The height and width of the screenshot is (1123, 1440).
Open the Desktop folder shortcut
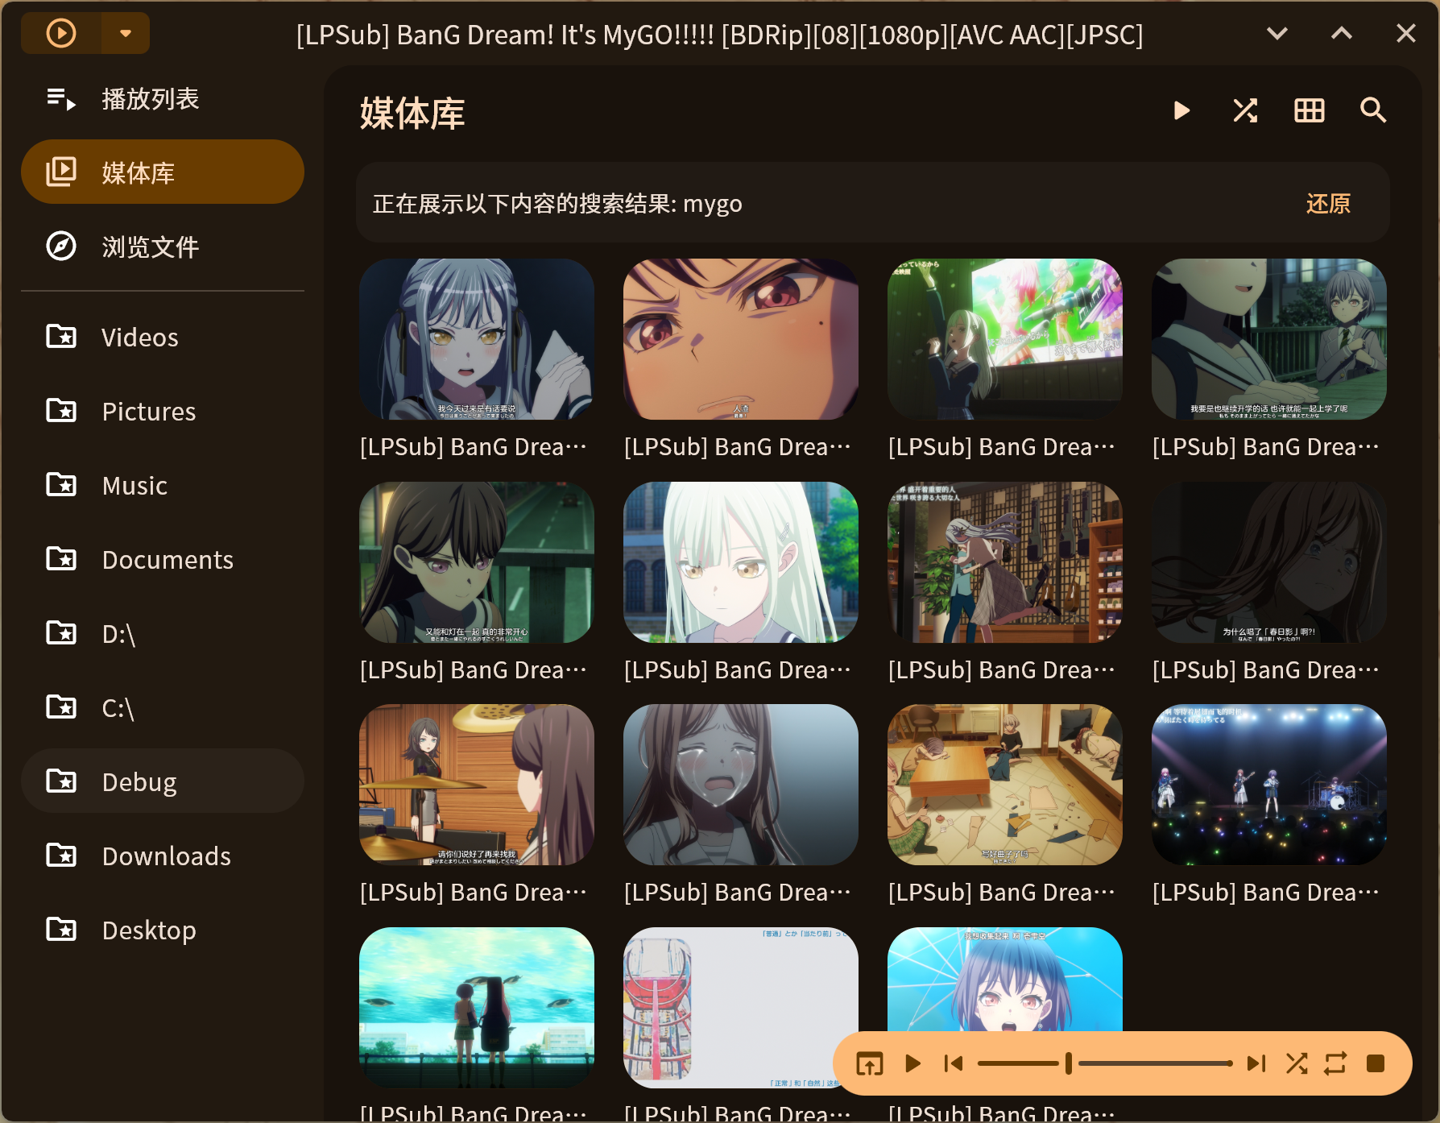pyautogui.click(x=163, y=929)
